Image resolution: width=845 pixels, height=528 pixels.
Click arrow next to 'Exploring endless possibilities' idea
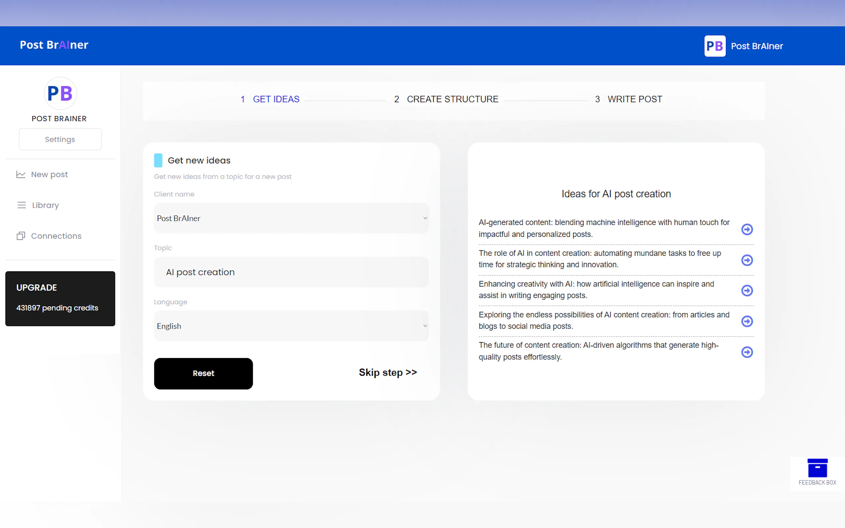[x=747, y=321]
